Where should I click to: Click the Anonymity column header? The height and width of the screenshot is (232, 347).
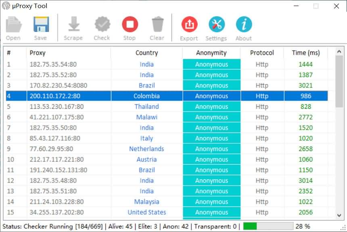pos(211,53)
